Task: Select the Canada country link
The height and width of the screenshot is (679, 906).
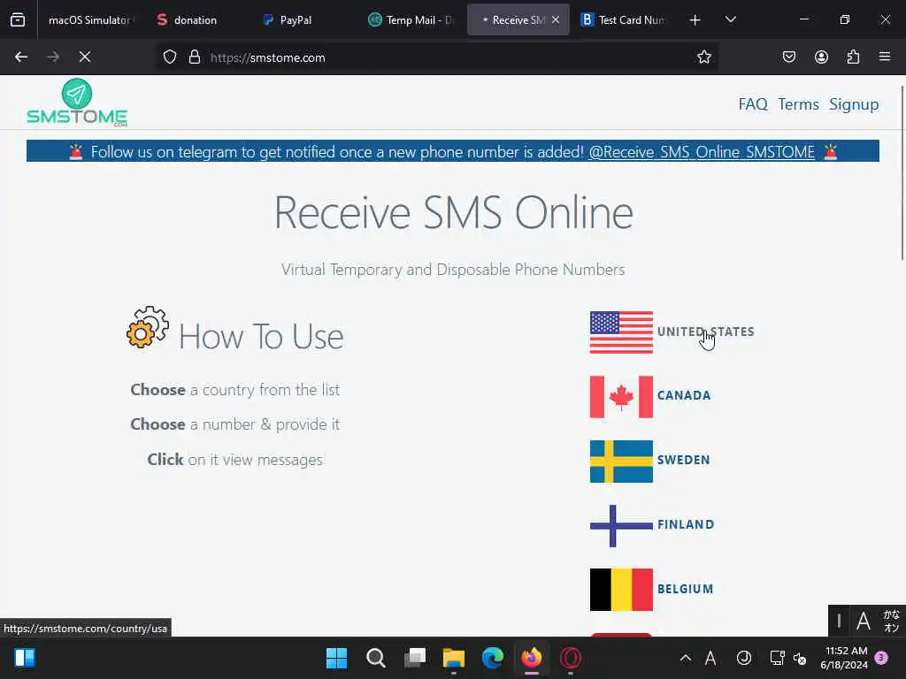Action: point(684,395)
